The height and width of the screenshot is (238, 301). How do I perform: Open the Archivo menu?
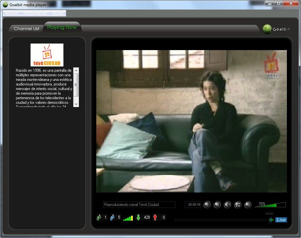click(12, 13)
